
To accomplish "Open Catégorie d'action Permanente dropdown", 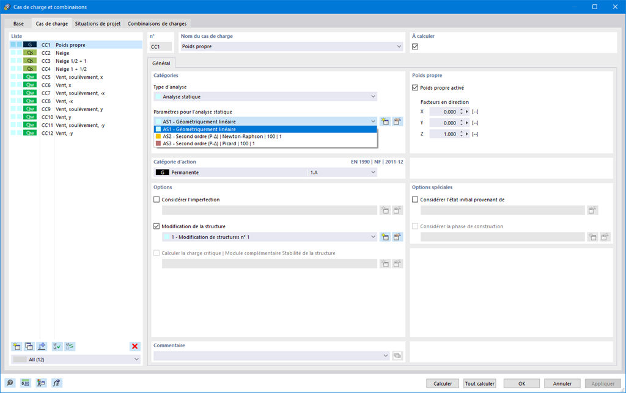I will click(x=373, y=172).
